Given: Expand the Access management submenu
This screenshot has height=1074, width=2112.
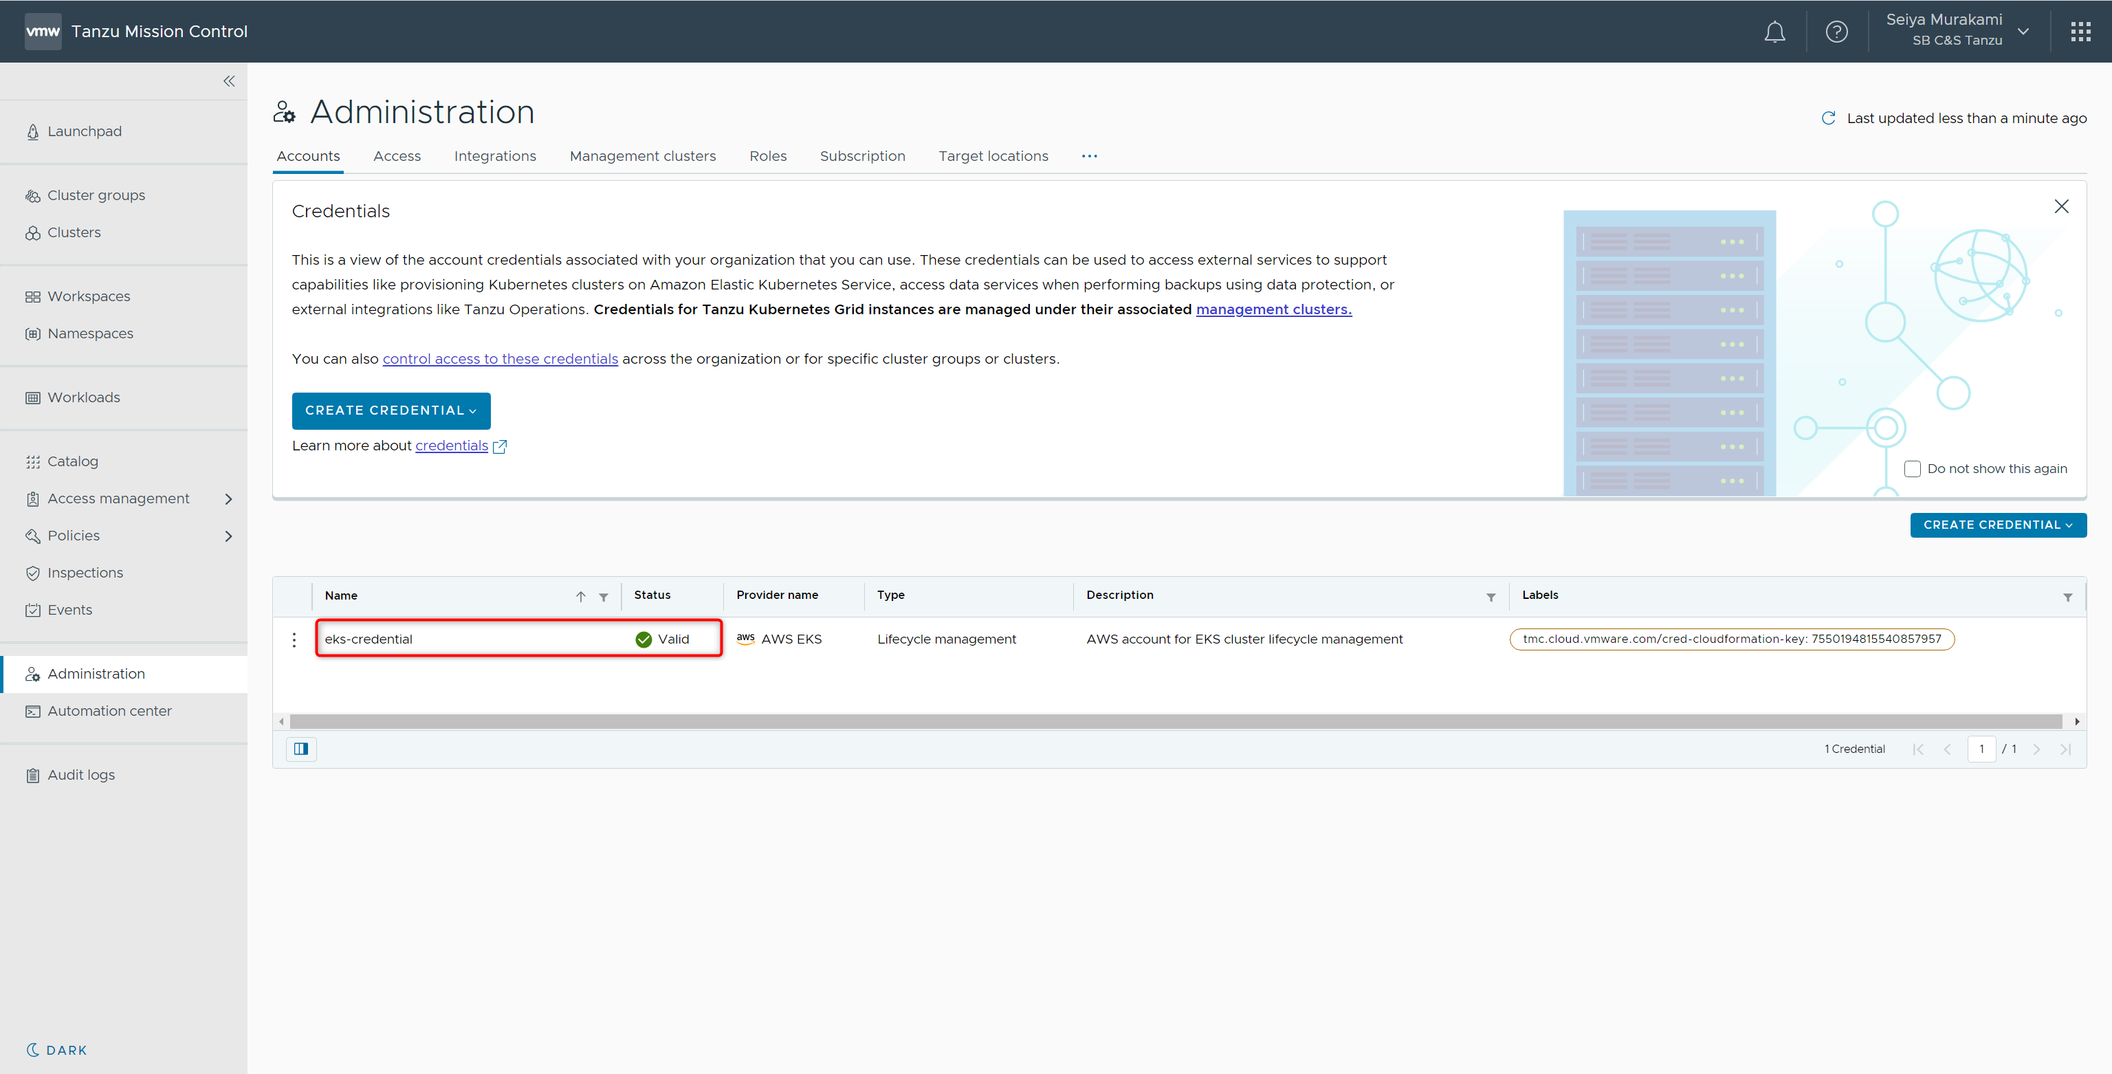Looking at the screenshot, I should (x=229, y=498).
